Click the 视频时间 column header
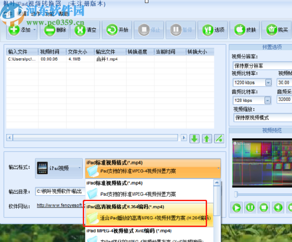The height and width of the screenshot is (242, 292). pos(52,52)
